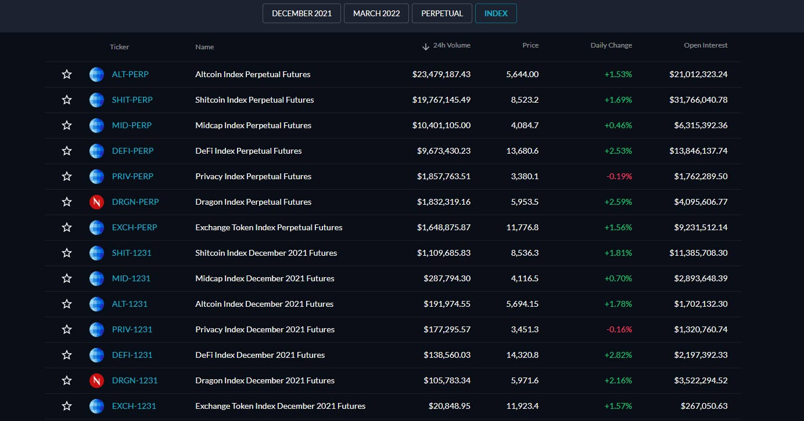Open the SHIT-1231 ticker link
Viewport: 804px width, 421px height.
(132, 253)
